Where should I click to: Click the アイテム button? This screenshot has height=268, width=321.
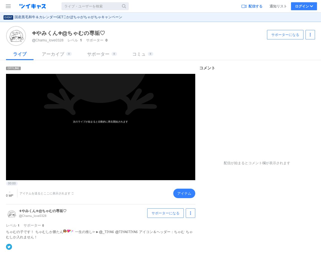pyautogui.click(x=184, y=193)
